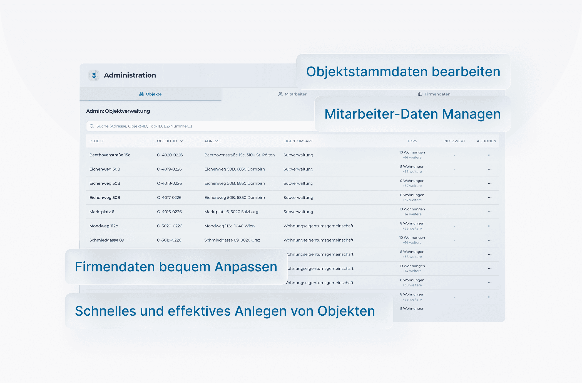582x383 pixels.
Task: Click the Suche search input field
Action: coord(195,126)
